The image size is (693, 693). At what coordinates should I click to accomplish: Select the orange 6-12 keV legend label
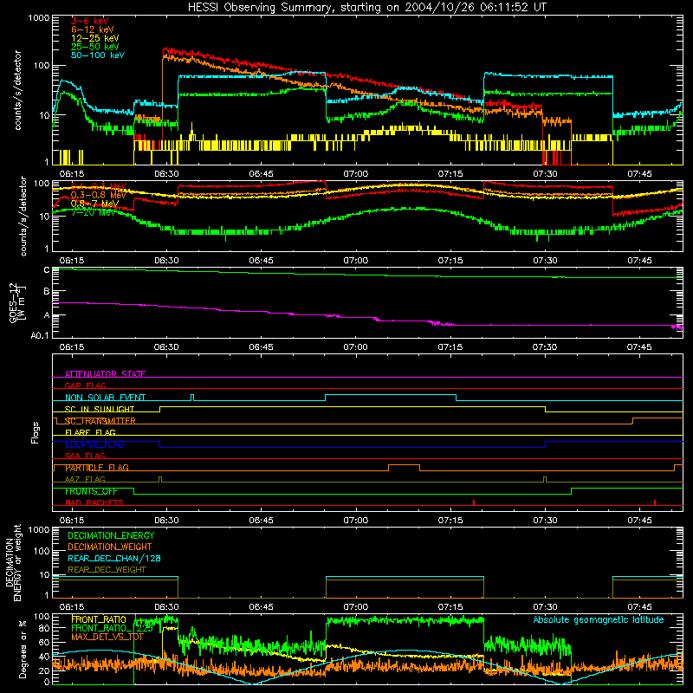point(93,29)
